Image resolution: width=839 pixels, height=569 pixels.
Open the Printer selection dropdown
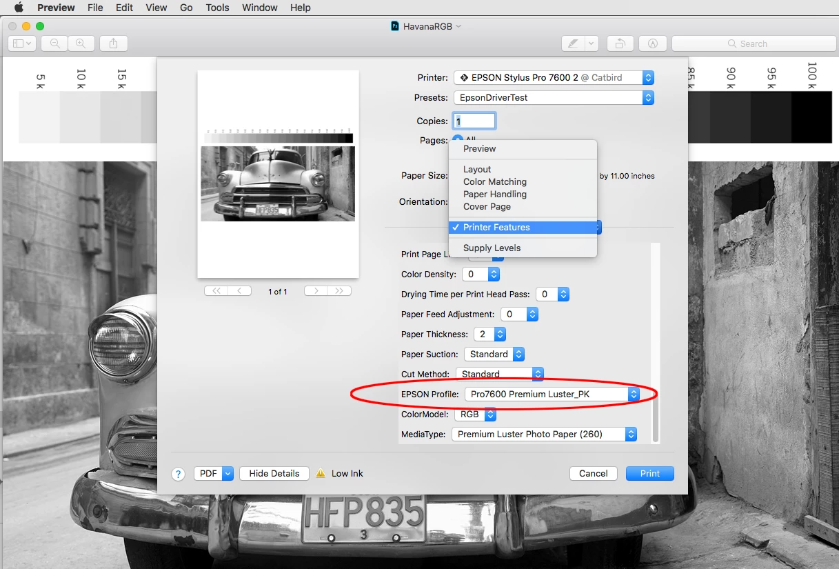554,78
